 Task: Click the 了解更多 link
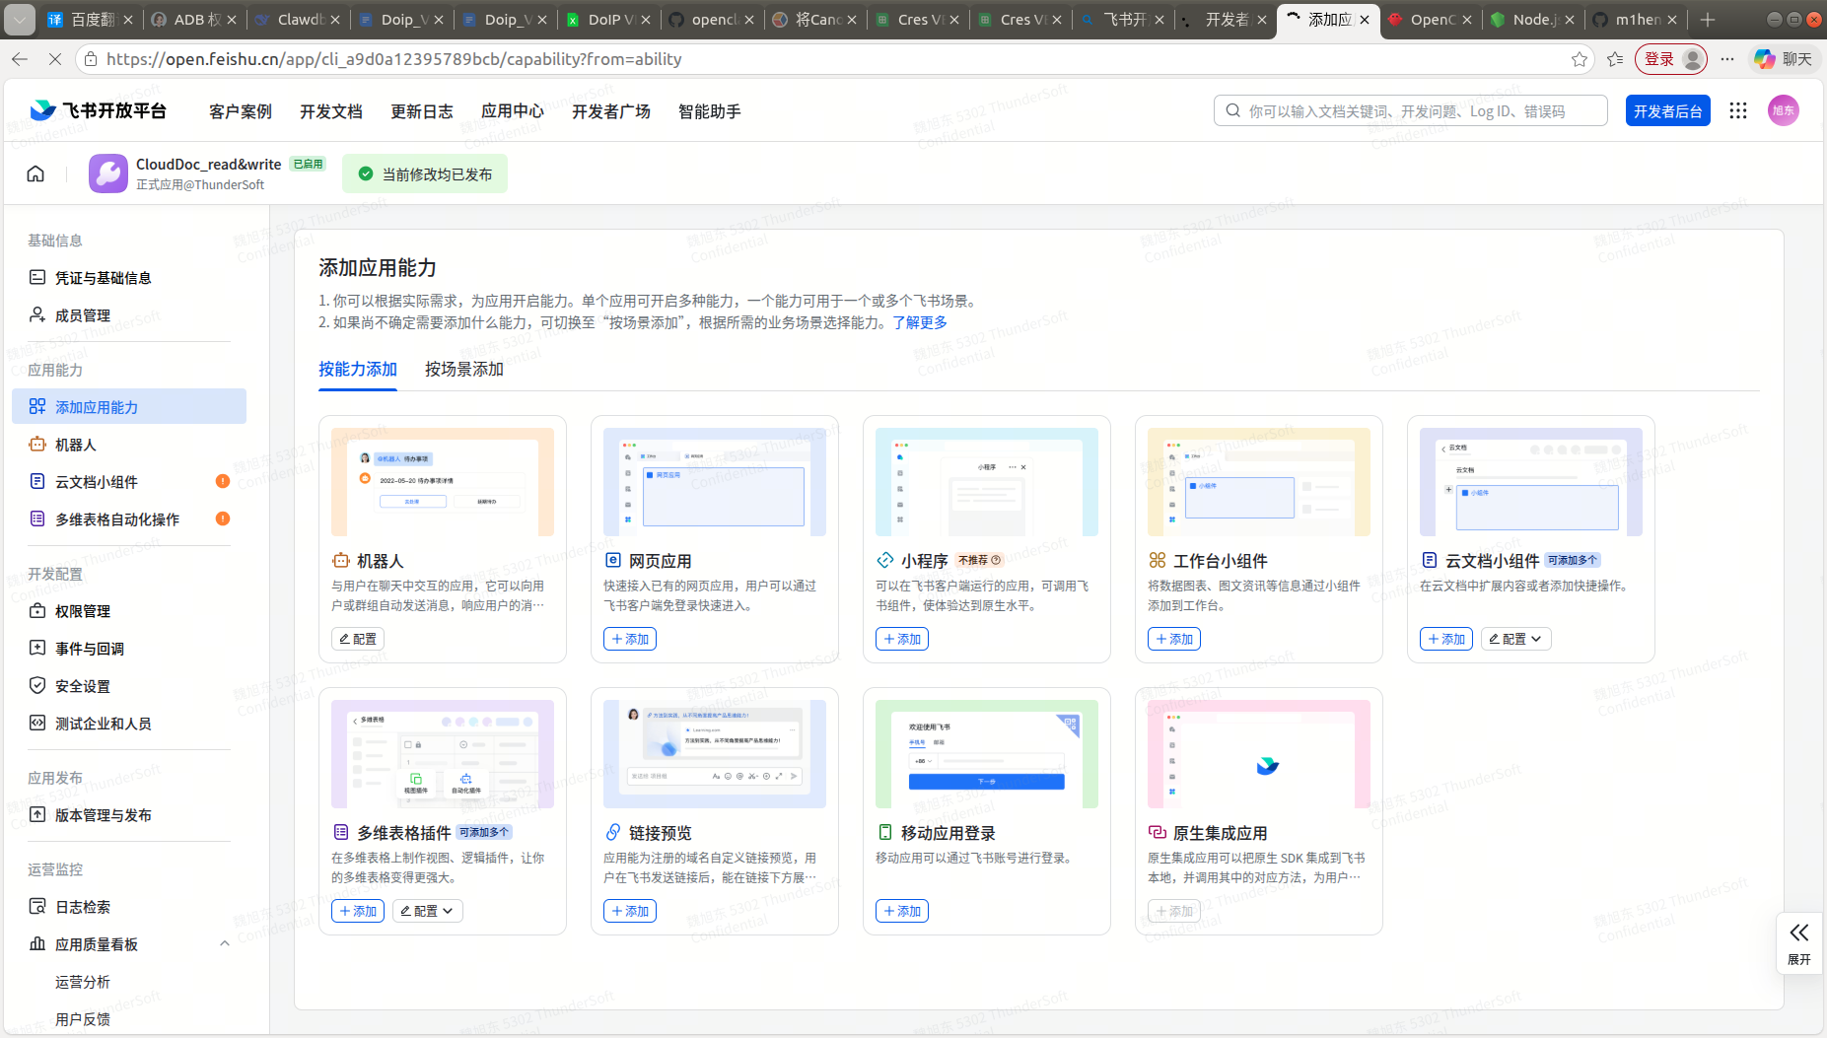coord(919,322)
